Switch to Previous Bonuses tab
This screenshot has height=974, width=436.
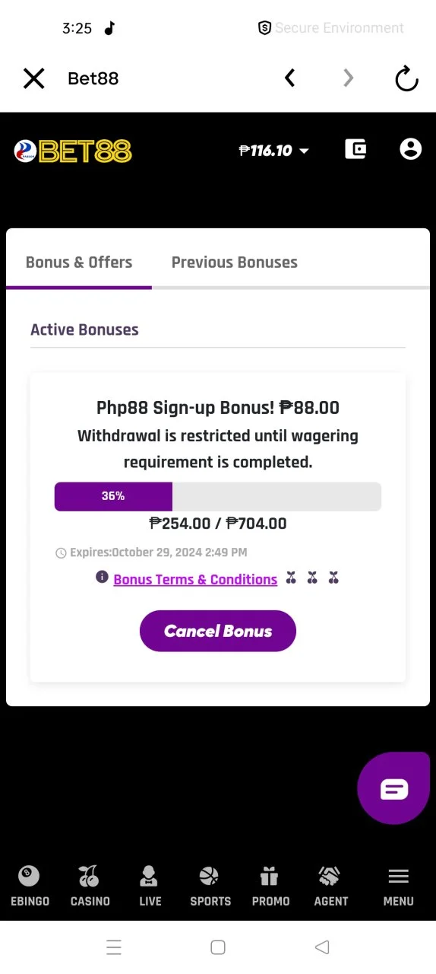click(234, 263)
